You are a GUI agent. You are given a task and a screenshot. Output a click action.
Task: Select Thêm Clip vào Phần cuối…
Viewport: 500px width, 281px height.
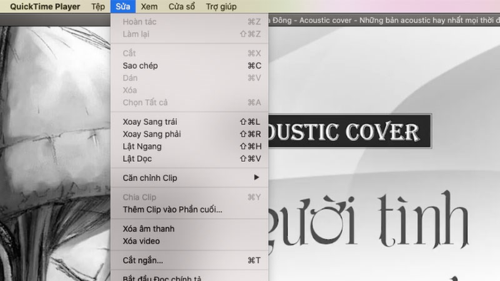click(x=189, y=210)
